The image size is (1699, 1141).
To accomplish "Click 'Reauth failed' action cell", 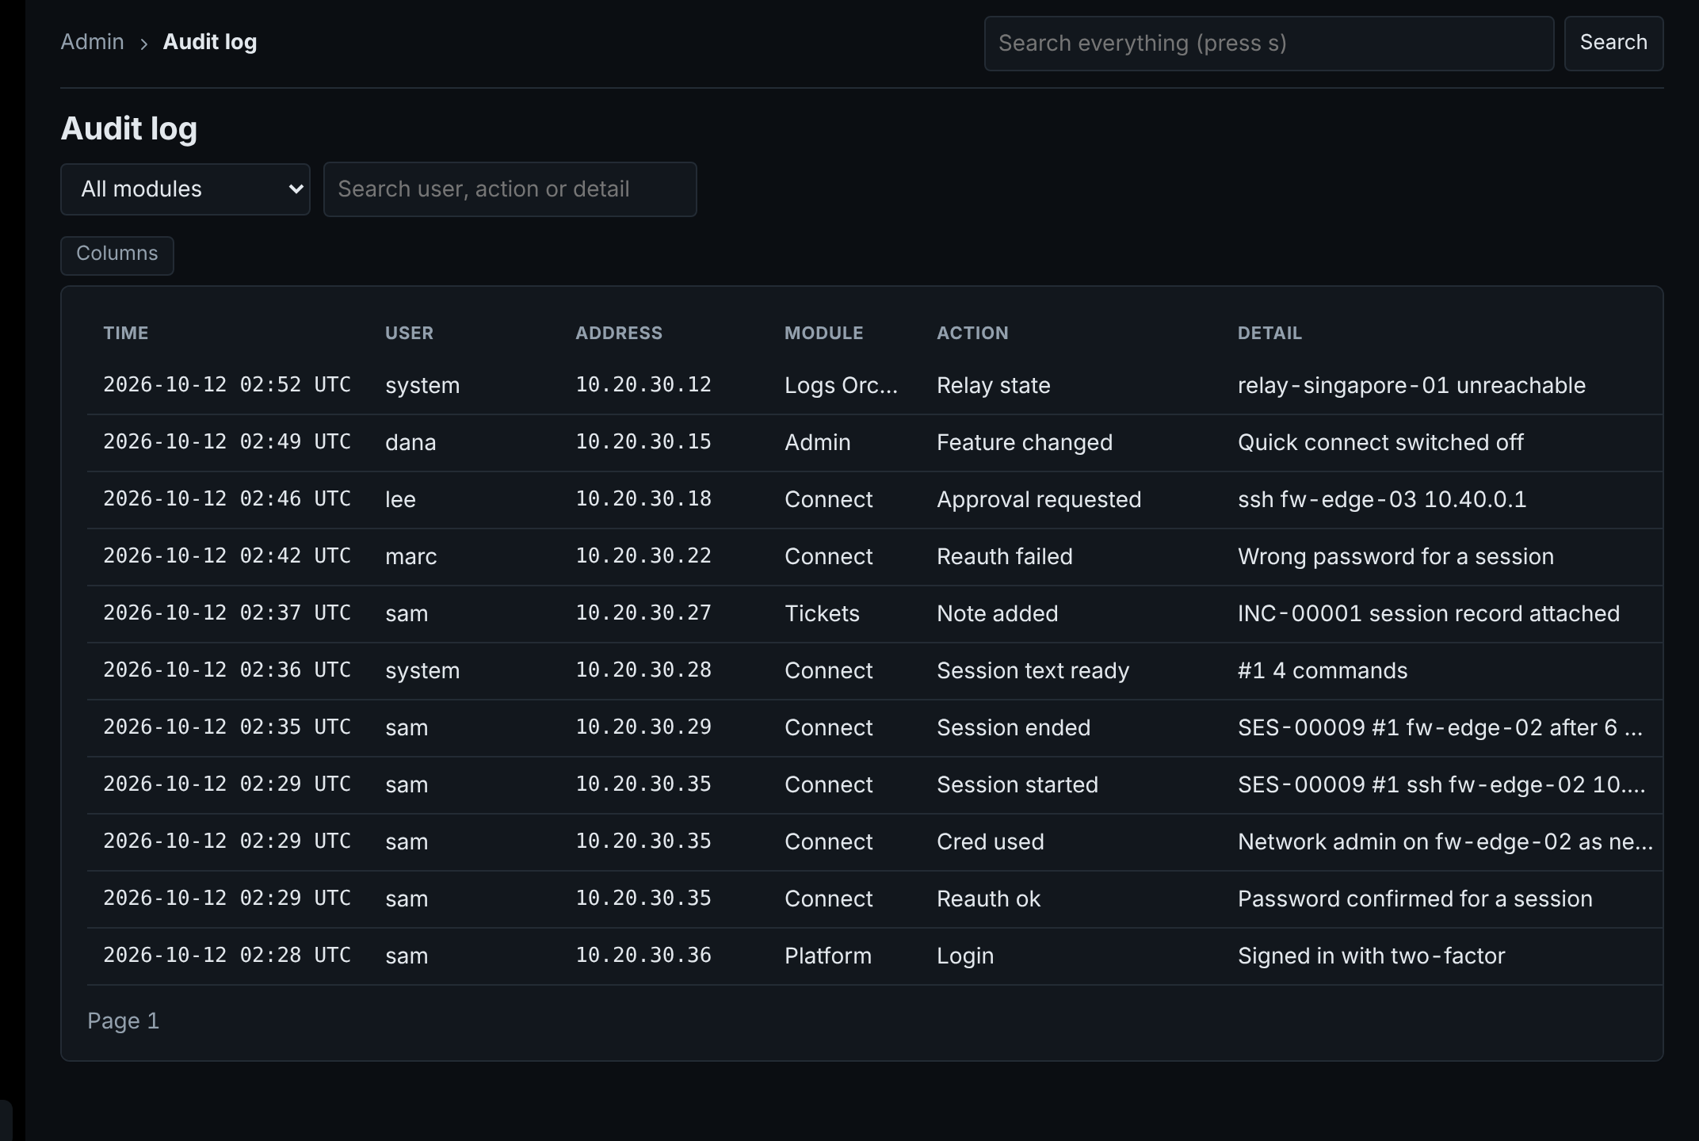I will coord(1005,556).
